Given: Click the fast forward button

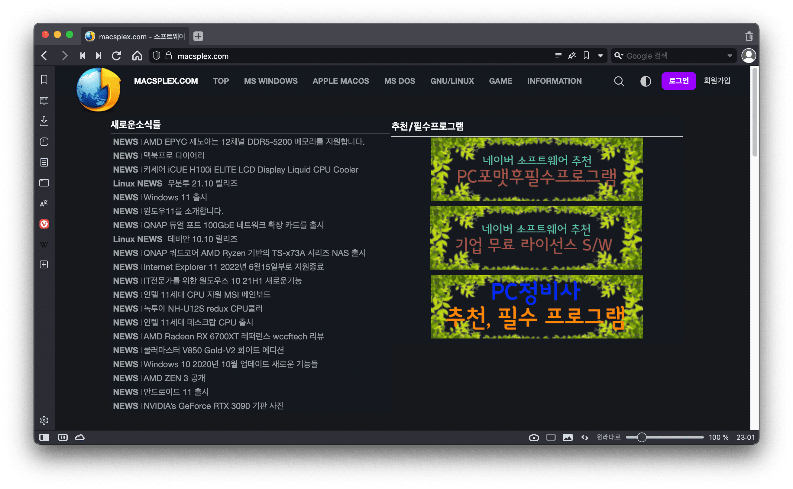Looking at the screenshot, I should point(99,56).
